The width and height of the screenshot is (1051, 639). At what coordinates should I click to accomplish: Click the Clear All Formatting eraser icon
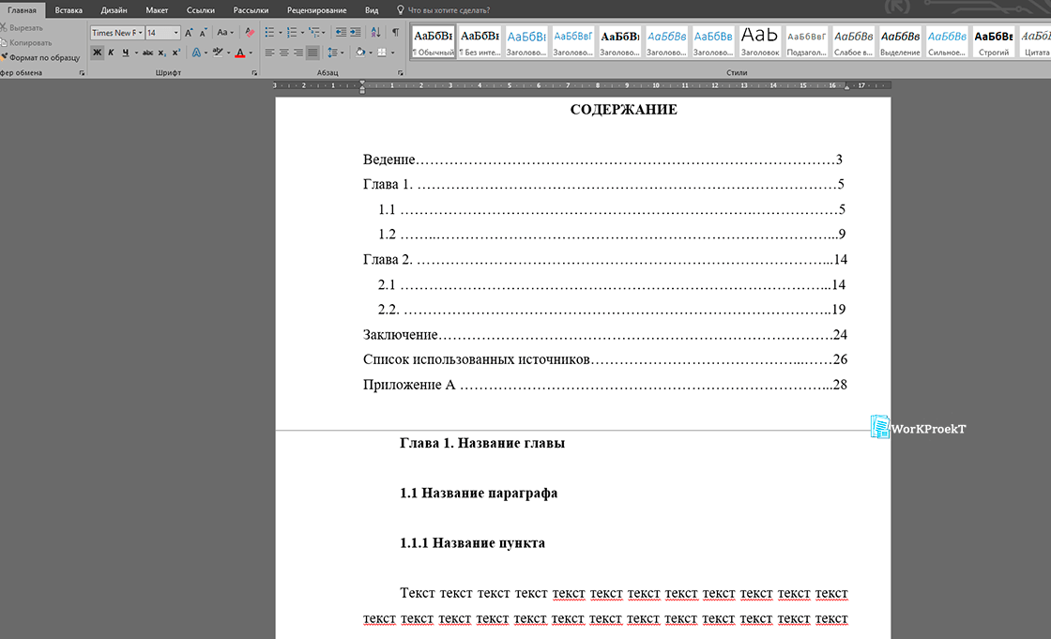[250, 33]
